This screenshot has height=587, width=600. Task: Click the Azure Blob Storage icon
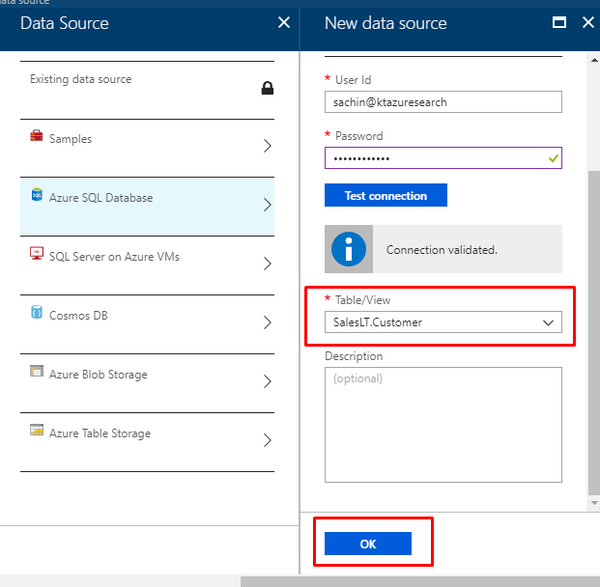pos(37,371)
